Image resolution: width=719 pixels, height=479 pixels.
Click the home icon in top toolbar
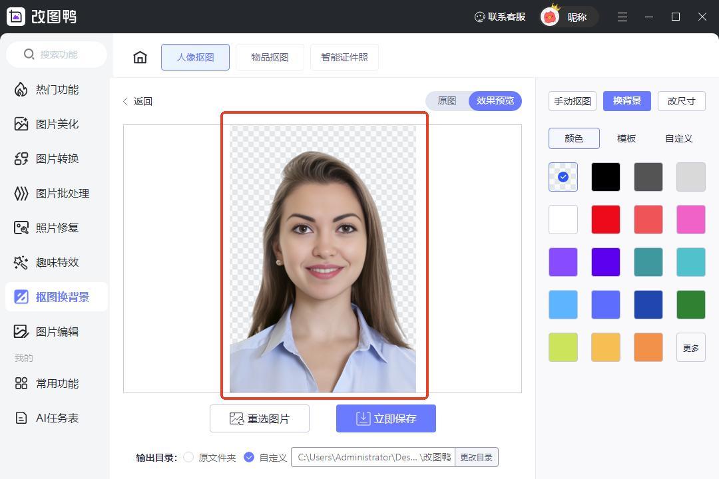pyautogui.click(x=140, y=57)
